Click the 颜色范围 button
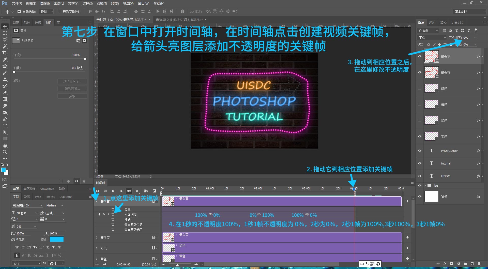This screenshot has width=488, height=269. [x=72, y=89]
